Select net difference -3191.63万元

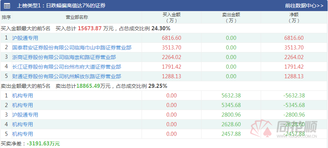tap(43, 144)
